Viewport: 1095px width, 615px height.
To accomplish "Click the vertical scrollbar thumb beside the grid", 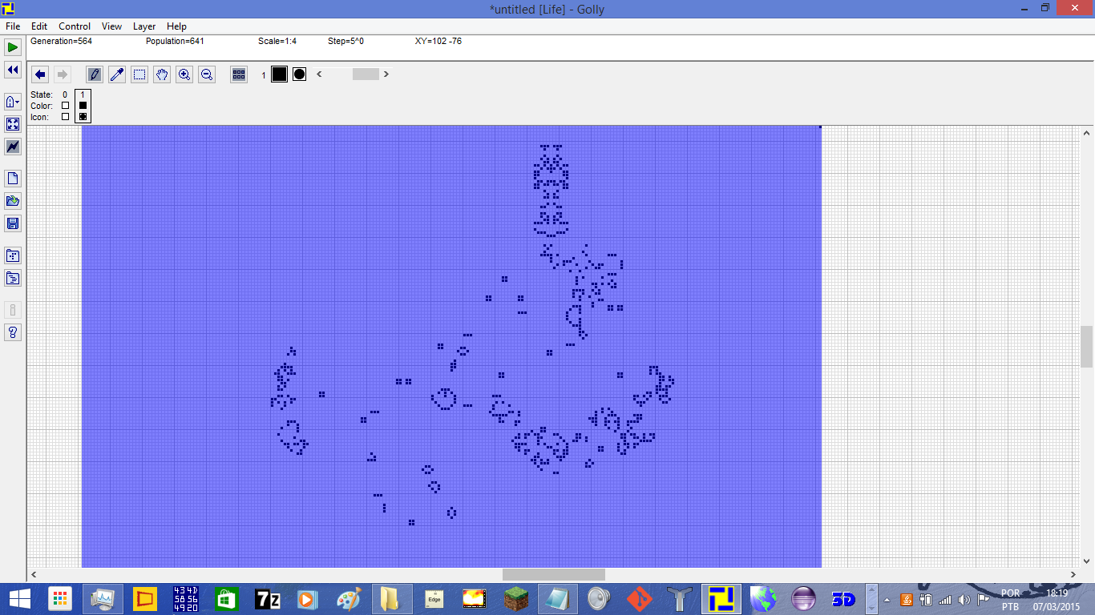I will point(1087,347).
